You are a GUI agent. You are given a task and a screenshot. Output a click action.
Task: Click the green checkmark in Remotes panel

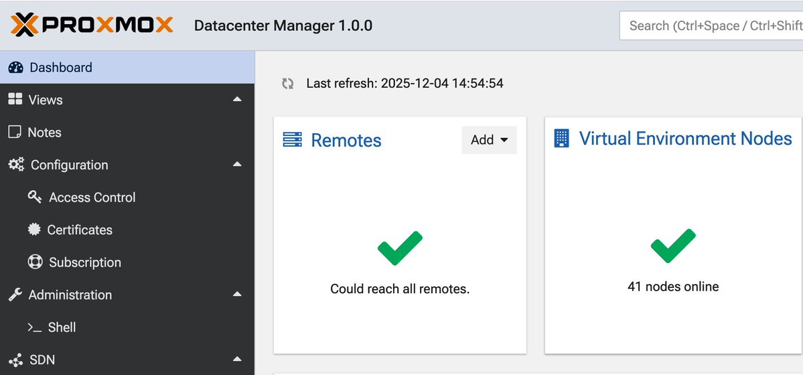coord(400,248)
